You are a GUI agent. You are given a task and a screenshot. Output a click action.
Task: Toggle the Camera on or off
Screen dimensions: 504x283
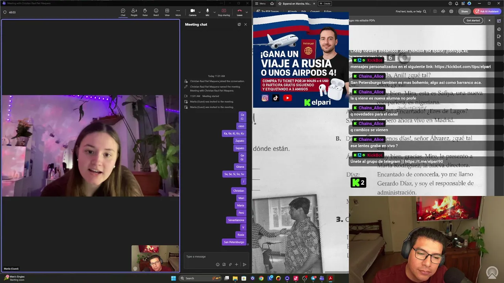(x=192, y=12)
